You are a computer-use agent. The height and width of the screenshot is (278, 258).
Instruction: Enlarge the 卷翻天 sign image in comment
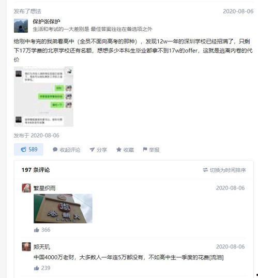[63, 209]
